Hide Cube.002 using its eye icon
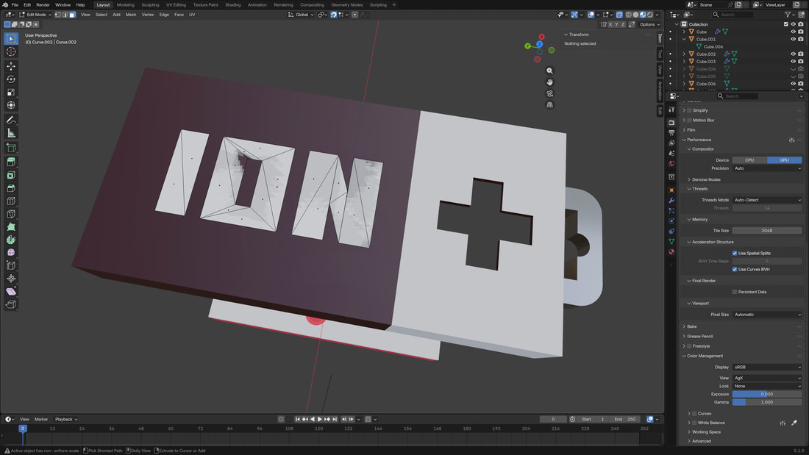The image size is (809, 455). (793, 54)
